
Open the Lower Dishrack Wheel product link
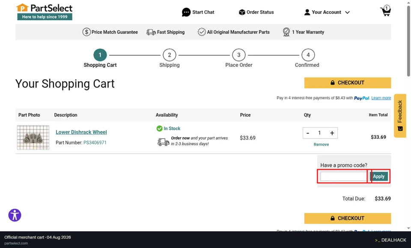81,132
